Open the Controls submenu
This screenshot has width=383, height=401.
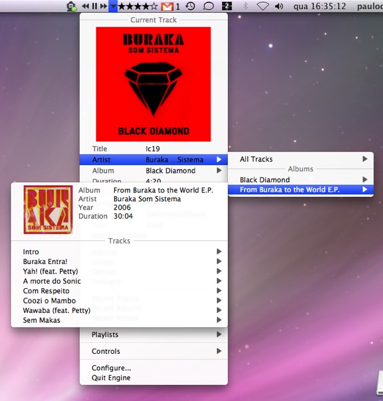(x=154, y=351)
